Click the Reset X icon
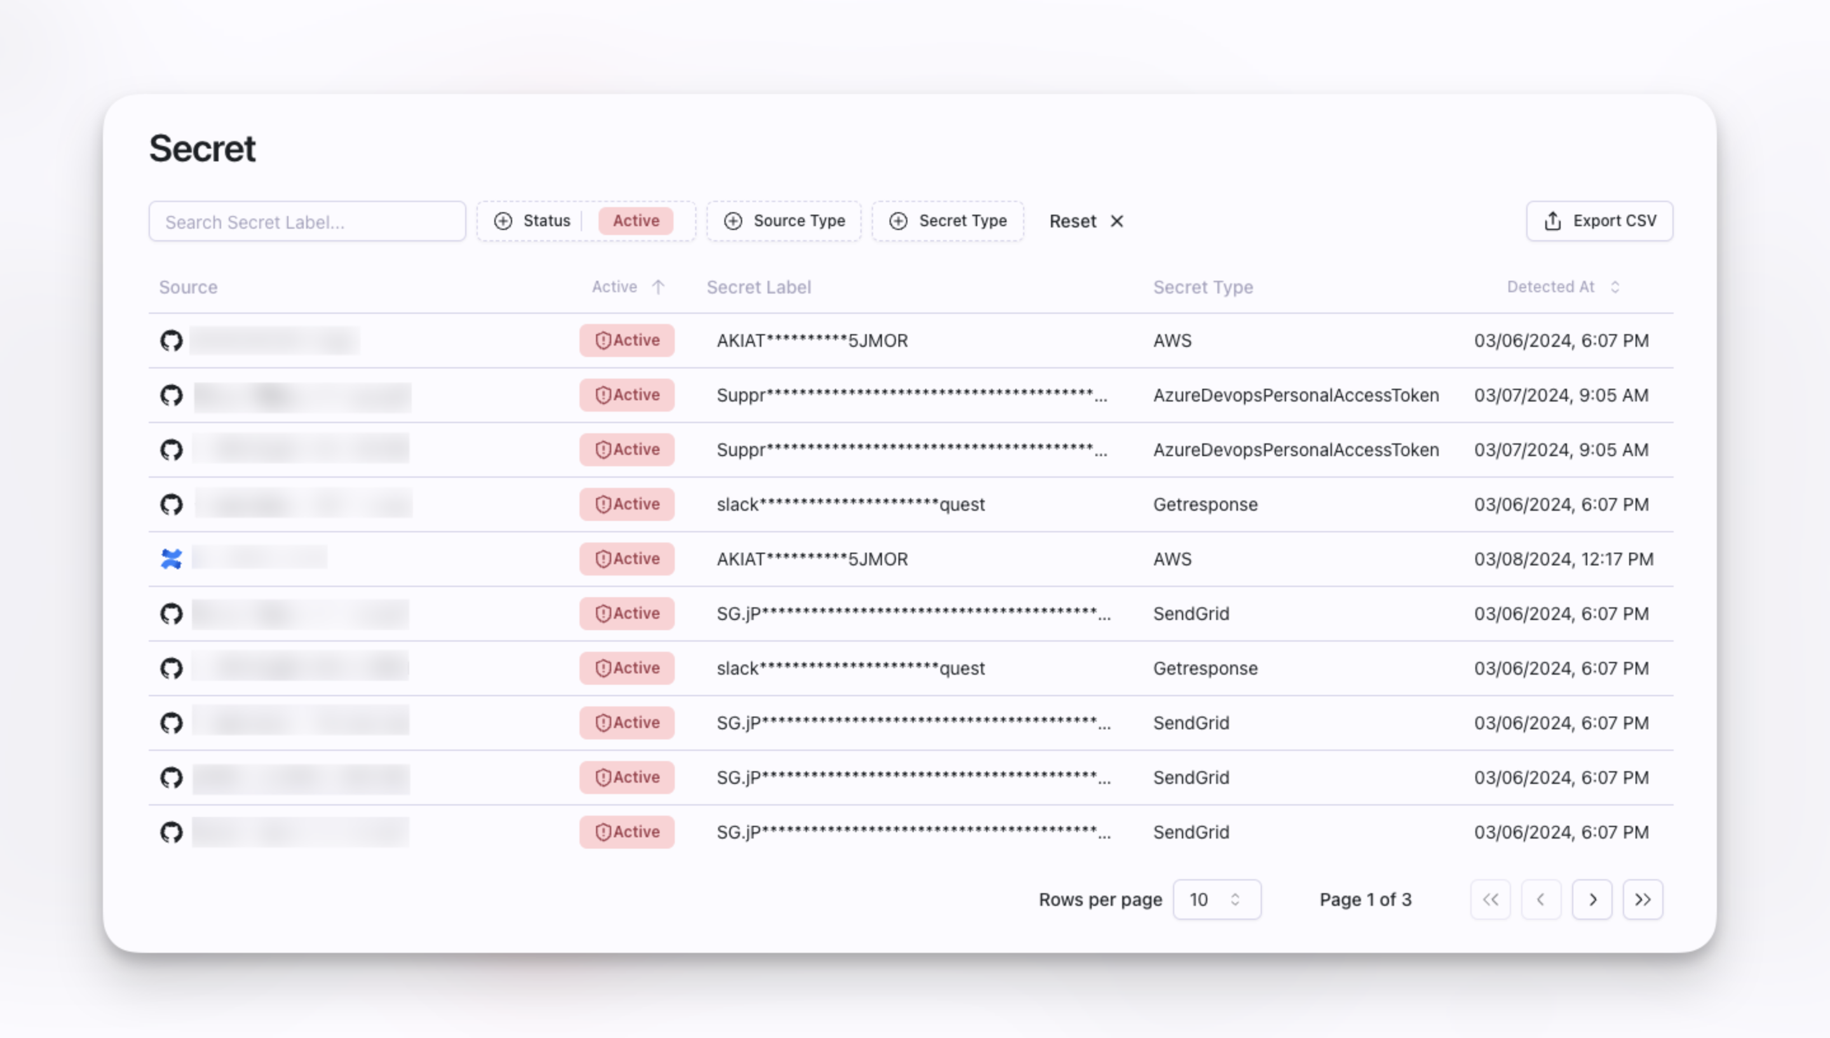Screen dimensions: 1830x1038 (x=1117, y=222)
